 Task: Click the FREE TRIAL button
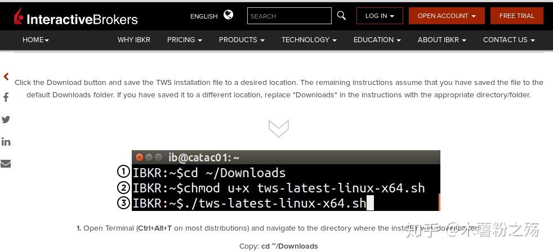coord(516,16)
